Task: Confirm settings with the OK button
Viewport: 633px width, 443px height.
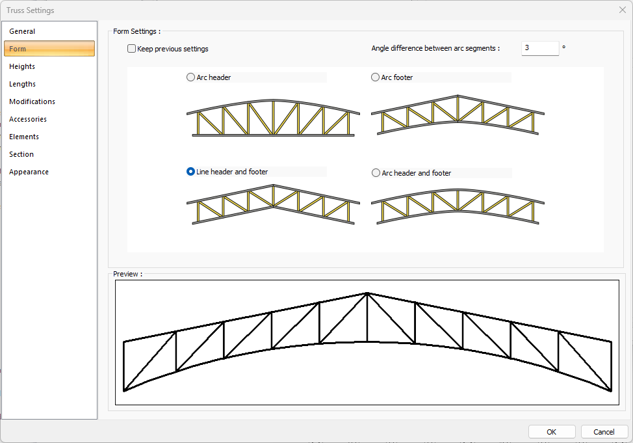Action: point(551,432)
